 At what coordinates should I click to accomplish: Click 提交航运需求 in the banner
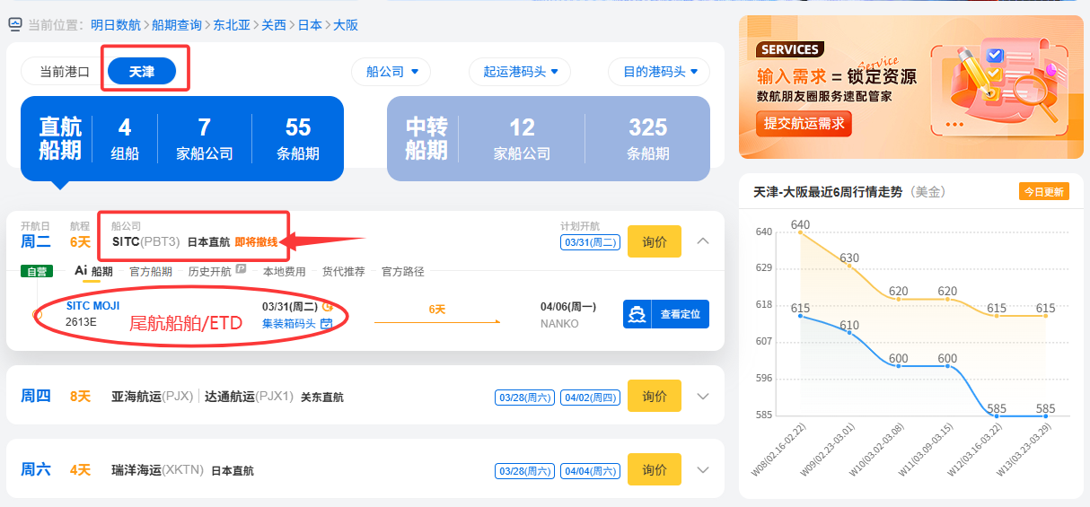coord(804,124)
